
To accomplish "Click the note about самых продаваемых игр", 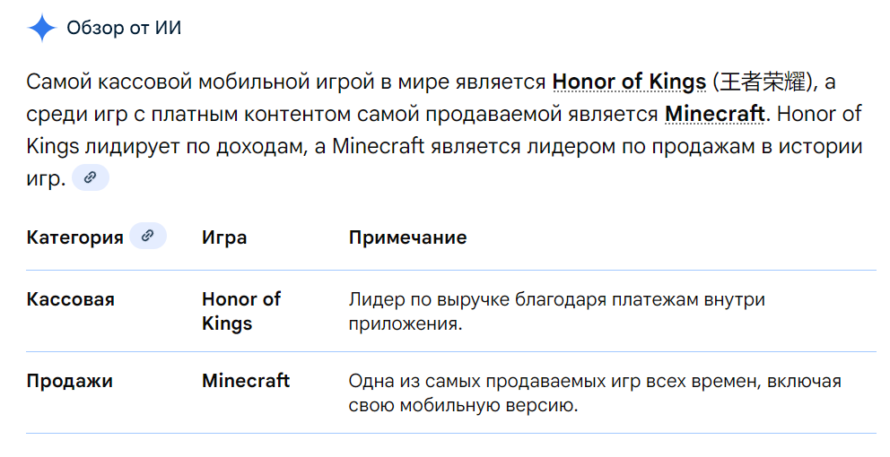I will click(595, 392).
